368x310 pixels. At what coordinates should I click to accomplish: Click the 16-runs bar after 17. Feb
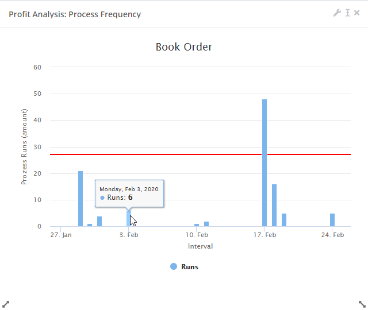(x=274, y=206)
